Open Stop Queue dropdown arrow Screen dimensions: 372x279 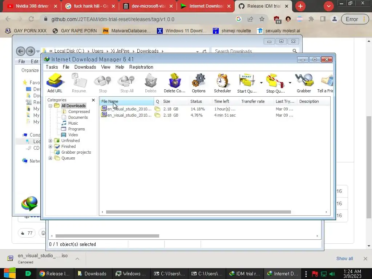coord(290,83)
